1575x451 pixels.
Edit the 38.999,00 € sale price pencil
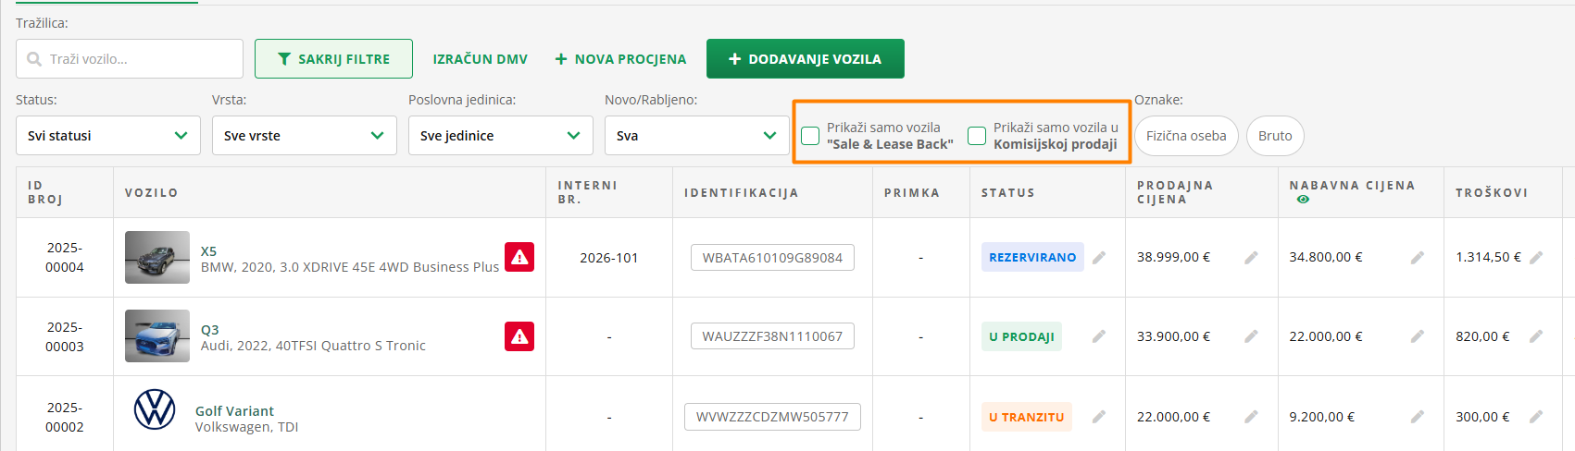tap(1251, 258)
